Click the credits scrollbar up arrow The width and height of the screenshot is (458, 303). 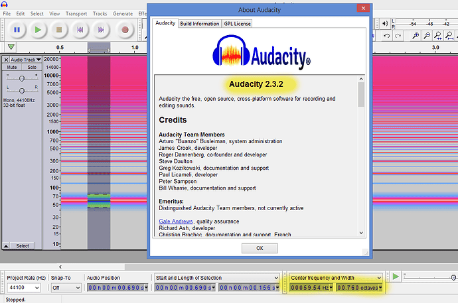pyautogui.click(x=361, y=79)
